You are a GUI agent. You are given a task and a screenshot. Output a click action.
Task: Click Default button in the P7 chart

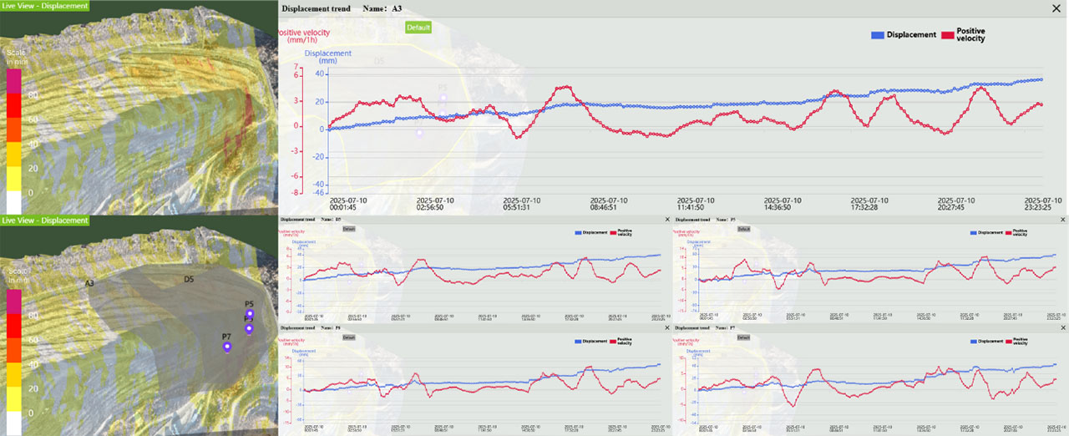click(742, 338)
